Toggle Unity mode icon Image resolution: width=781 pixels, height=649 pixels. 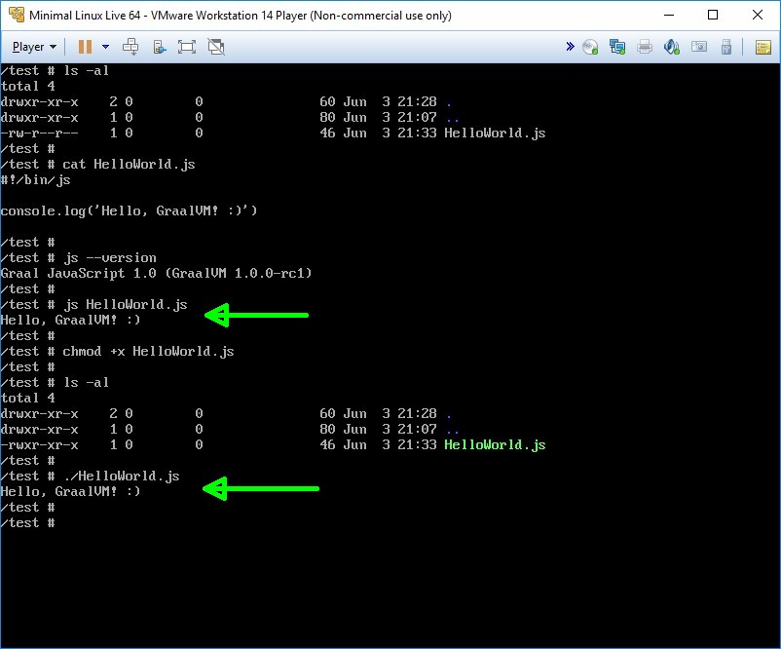pyautogui.click(x=216, y=47)
